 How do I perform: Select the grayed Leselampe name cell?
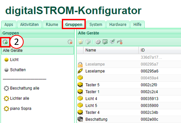coord(95,64)
